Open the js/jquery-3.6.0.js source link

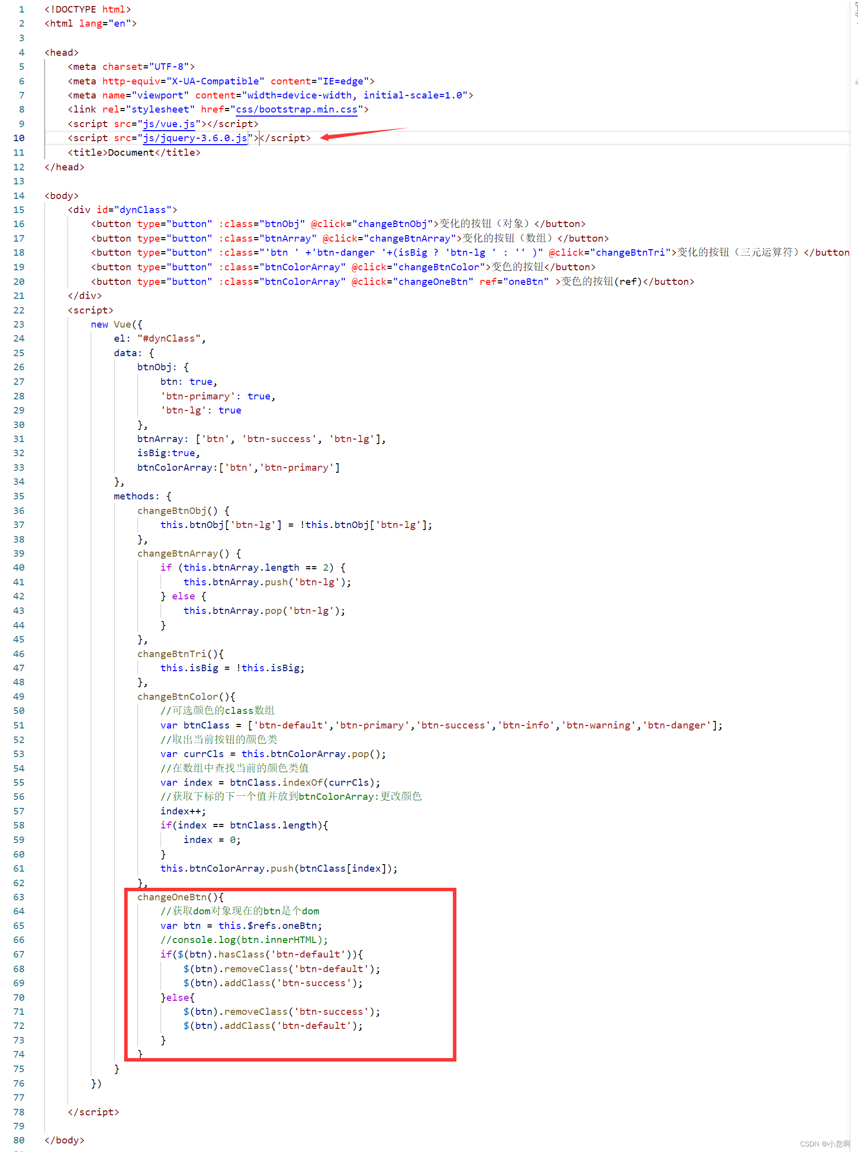(195, 138)
